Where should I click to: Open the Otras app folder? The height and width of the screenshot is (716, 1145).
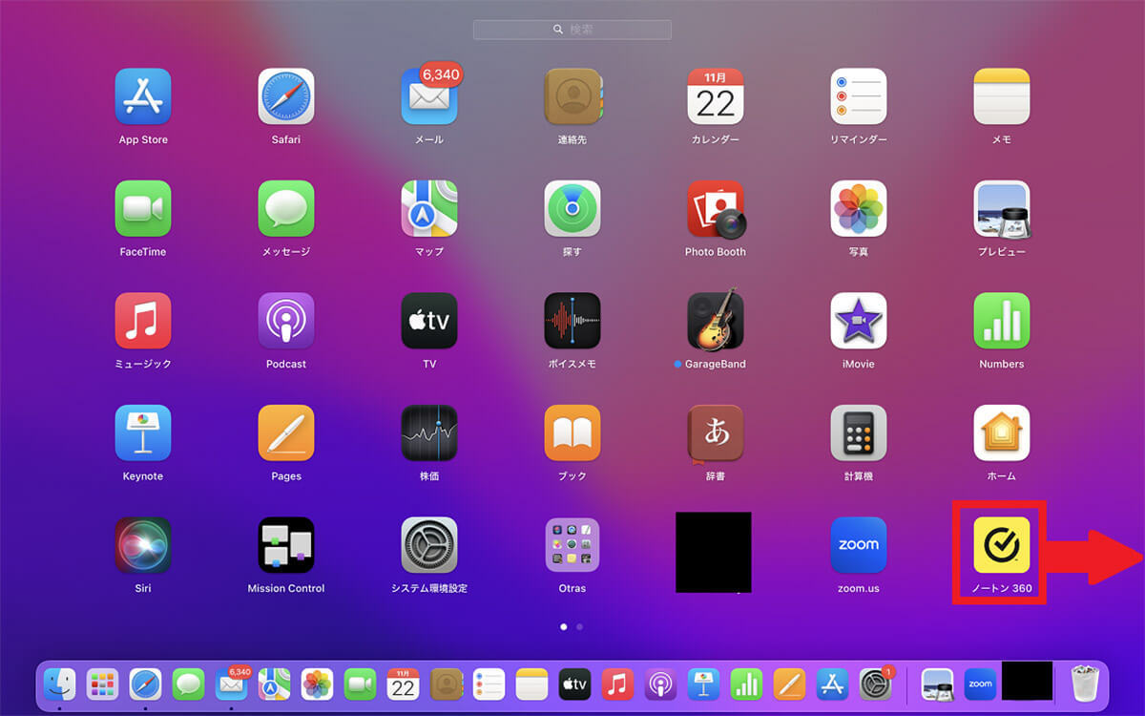click(572, 545)
